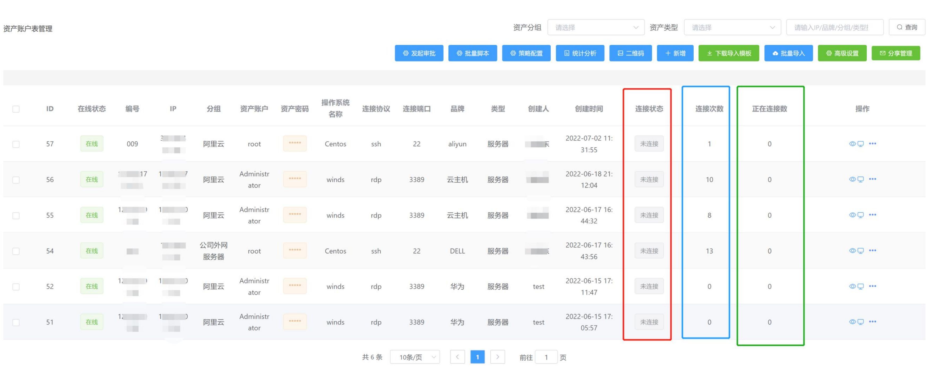Open remote monitor icon for ID 52
929x378 pixels.
861,286
